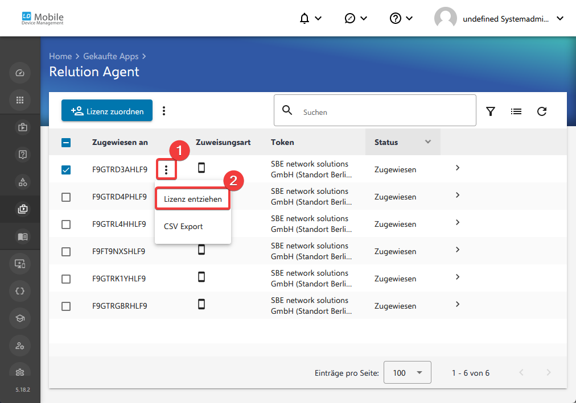Viewport: 576px width, 403px height.
Task: Open the settings gear icon in sidebar
Action: [x=20, y=372]
